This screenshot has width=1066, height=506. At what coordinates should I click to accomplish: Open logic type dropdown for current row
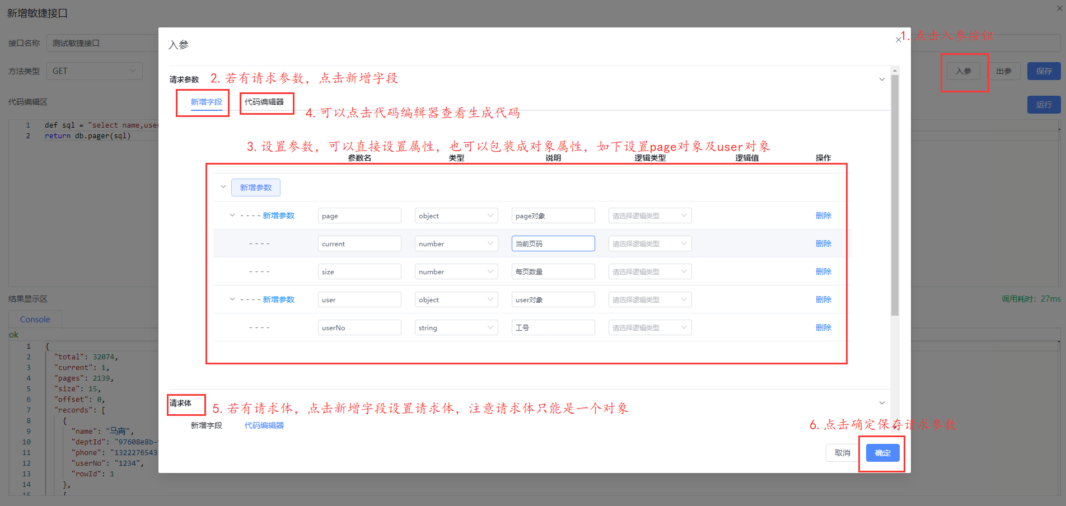[650, 243]
